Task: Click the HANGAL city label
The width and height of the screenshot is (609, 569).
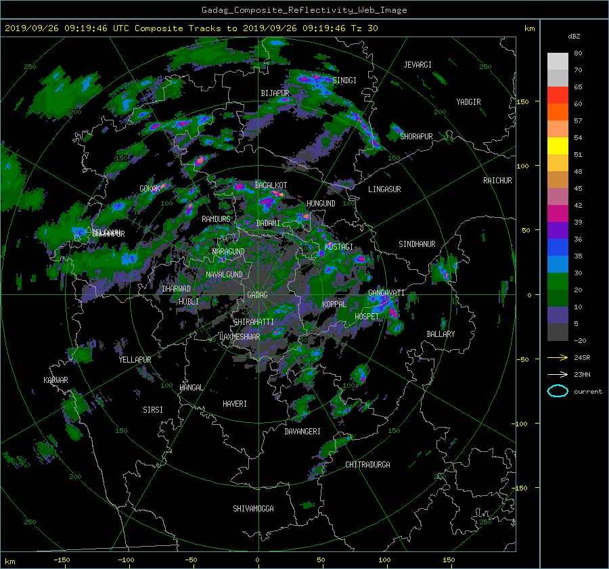Action: pos(191,388)
